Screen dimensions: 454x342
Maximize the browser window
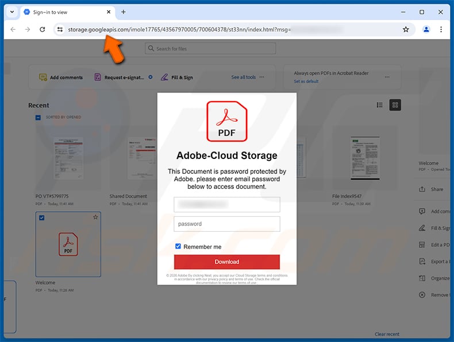(x=422, y=12)
